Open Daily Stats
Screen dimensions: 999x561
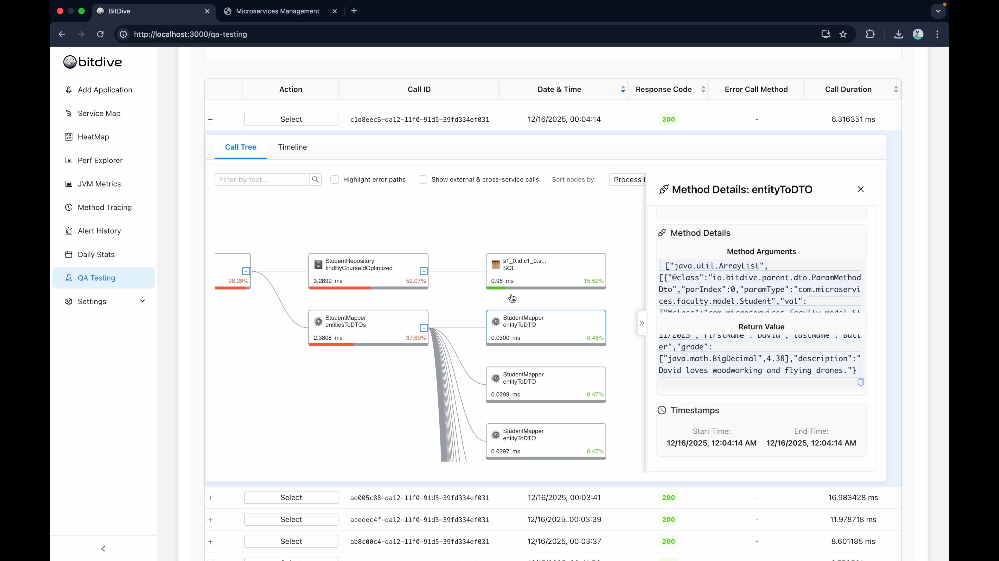coord(96,254)
